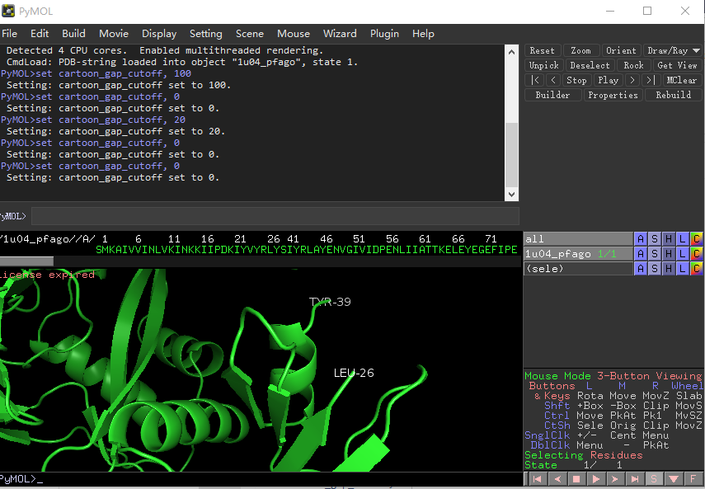Open the Display menu
The width and height of the screenshot is (705, 489).
(159, 34)
